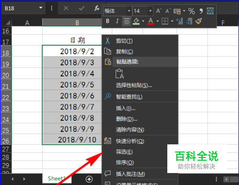Open 选择性粘贴(S)... menu item
The width and height of the screenshot is (239, 185).
tap(140, 86)
